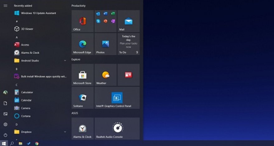Viewport: 274px width, 146px height.
Task: Open the Office tile
Action: tap(83, 21)
